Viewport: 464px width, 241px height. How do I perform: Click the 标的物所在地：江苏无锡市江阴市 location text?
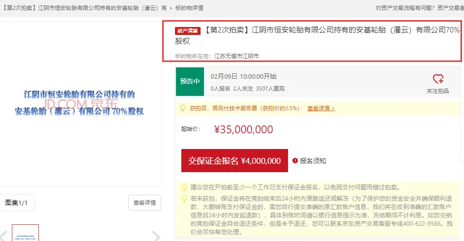217,56
